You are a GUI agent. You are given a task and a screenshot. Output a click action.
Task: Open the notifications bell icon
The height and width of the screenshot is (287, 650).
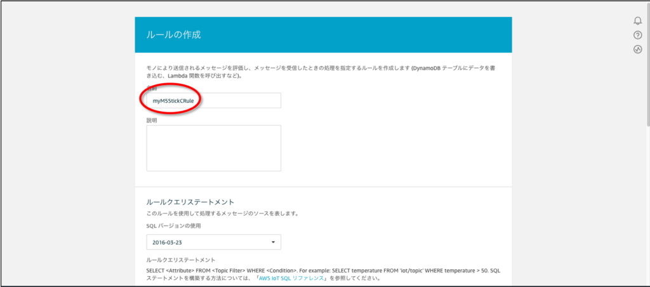click(x=637, y=20)
